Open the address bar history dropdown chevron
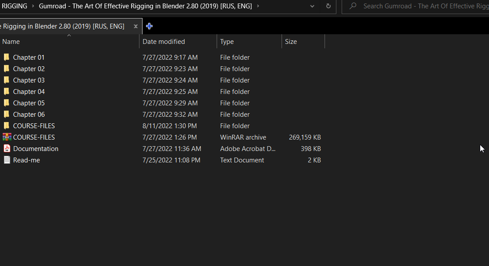 [312, 7]
